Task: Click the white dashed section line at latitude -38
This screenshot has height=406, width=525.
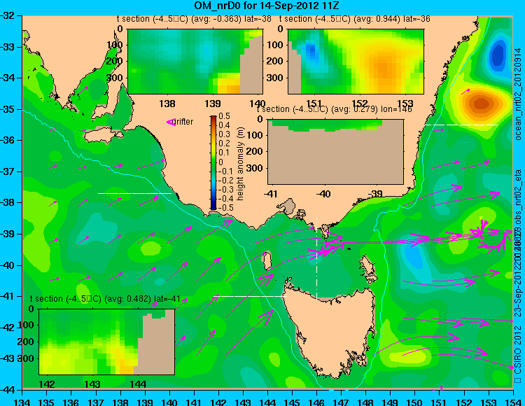Action: click(x=134, y=193)
